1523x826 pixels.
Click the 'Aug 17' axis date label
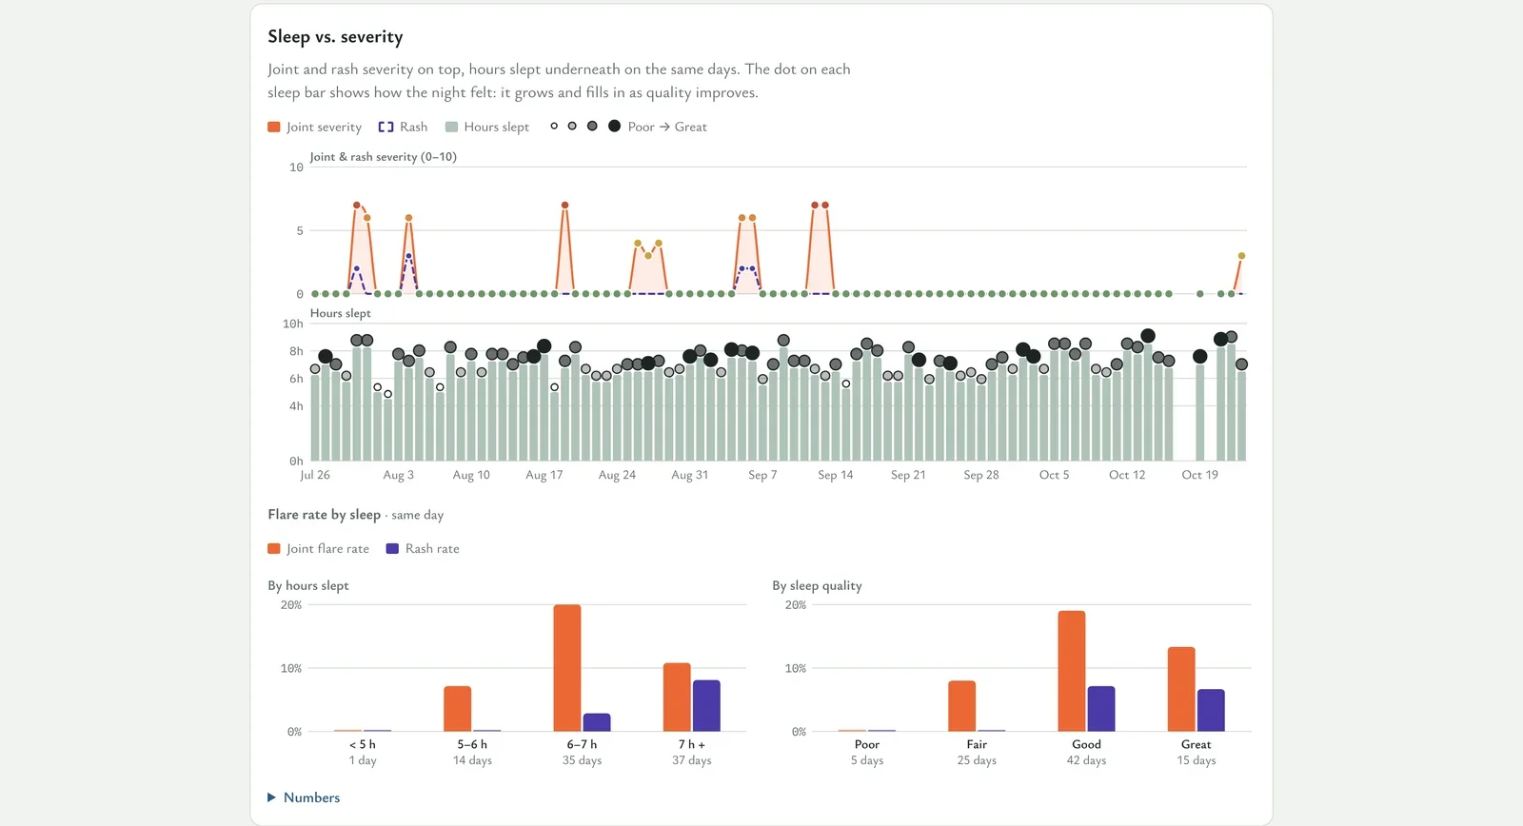(x=544, y=475)
